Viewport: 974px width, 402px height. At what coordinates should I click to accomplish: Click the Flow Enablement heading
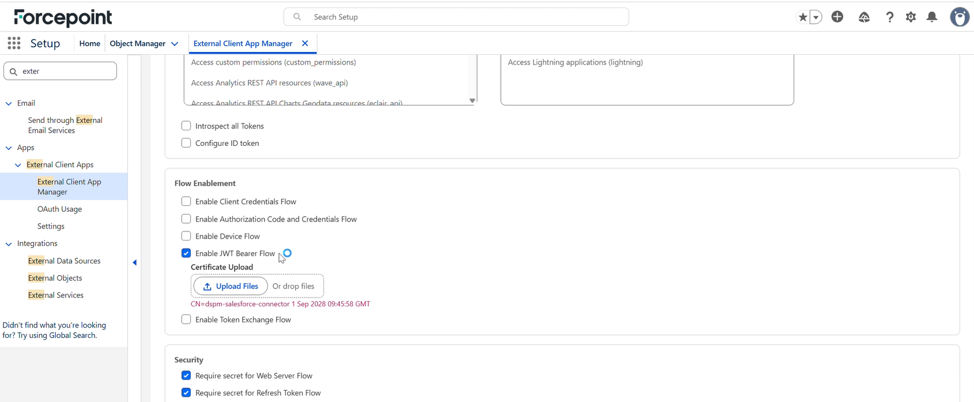[x=205, y=183]
